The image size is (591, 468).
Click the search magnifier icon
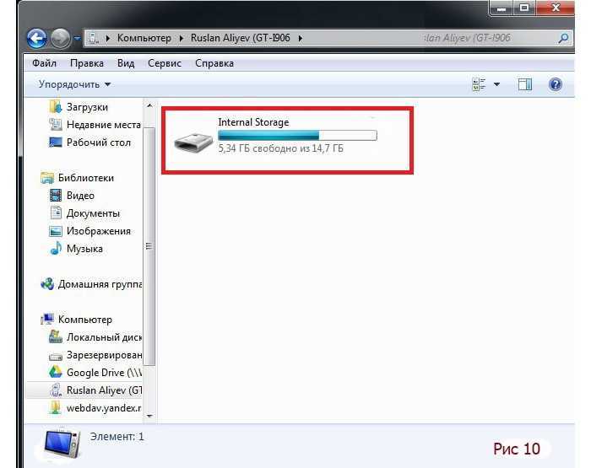(564, 38)
